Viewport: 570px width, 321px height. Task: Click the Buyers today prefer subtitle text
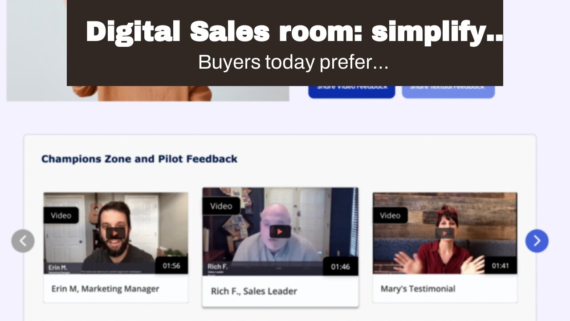pyautogui.click(x=293, y=62)
